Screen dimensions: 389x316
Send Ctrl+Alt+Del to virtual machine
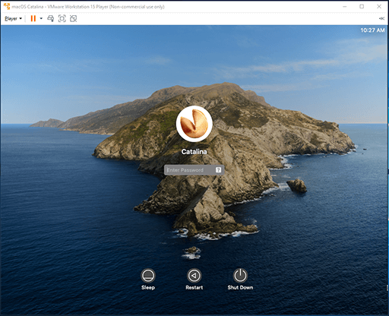51,18
